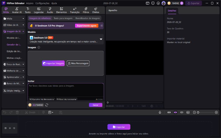Zoom in timeline with plus icon
The width and height of the screenshot is (221, 138).
click(216, 112)
